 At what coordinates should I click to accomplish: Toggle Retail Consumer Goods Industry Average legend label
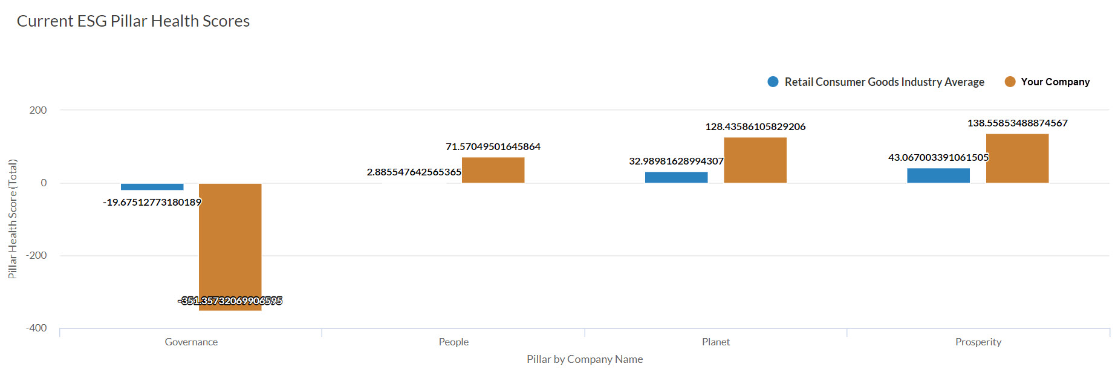click(884, 82)
